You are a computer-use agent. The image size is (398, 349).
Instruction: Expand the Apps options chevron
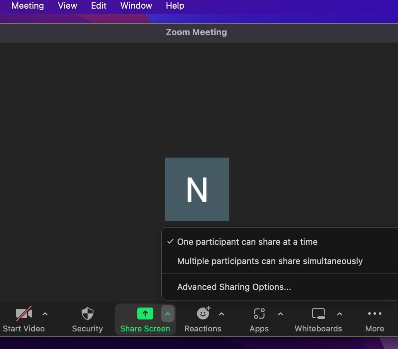coord(281,314)
